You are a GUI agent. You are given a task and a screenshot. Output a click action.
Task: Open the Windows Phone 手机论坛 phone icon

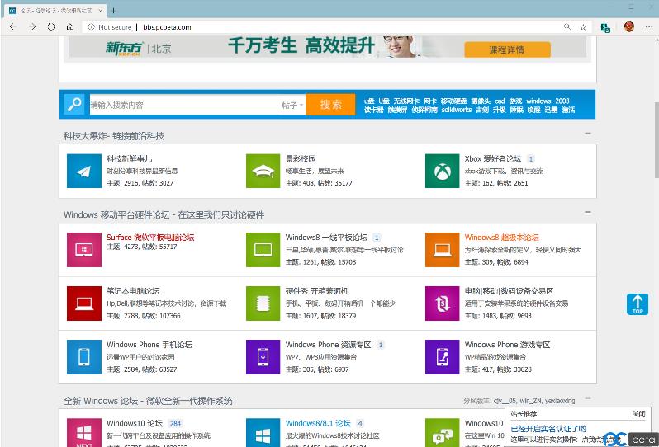[83, 356]
